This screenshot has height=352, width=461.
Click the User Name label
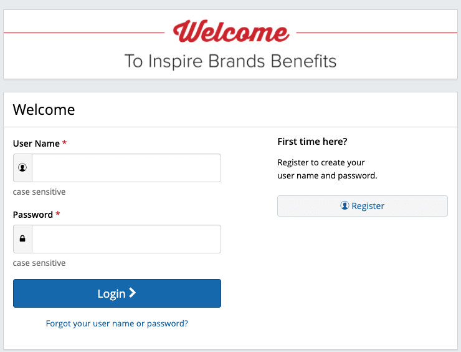pyautogui.click(x=36, y=144)
